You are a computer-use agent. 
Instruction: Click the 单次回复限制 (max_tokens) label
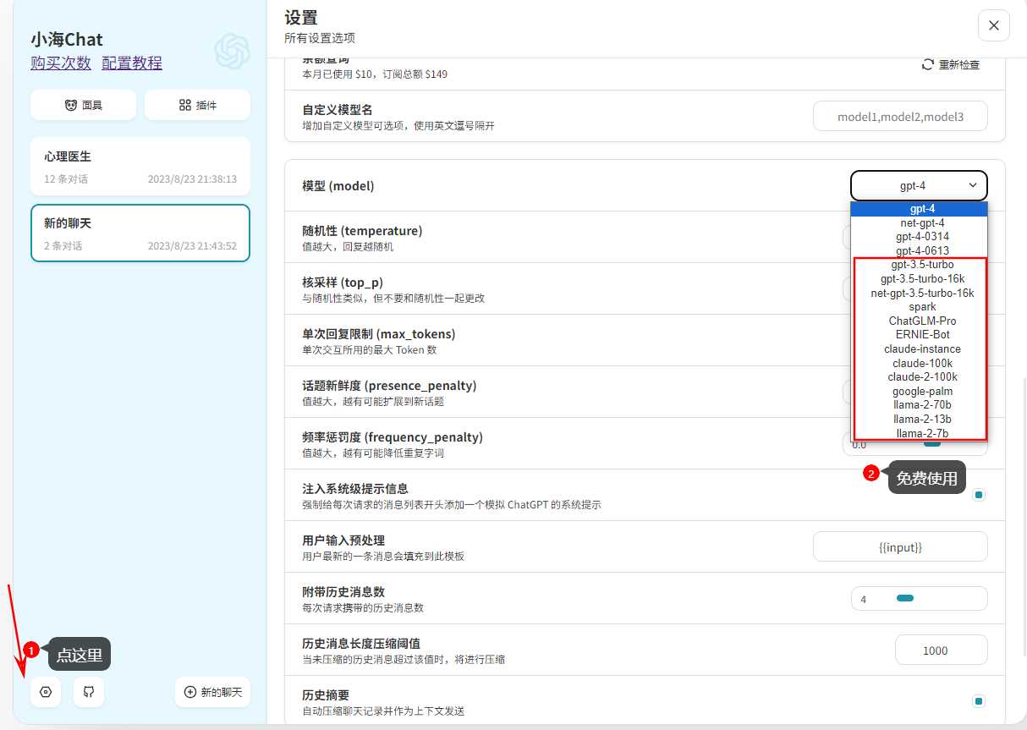[378, 334]
